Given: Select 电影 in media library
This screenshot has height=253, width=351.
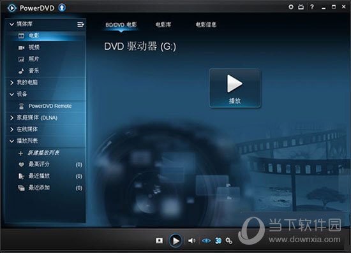Looking at the screenshot, I should [46, 36].
